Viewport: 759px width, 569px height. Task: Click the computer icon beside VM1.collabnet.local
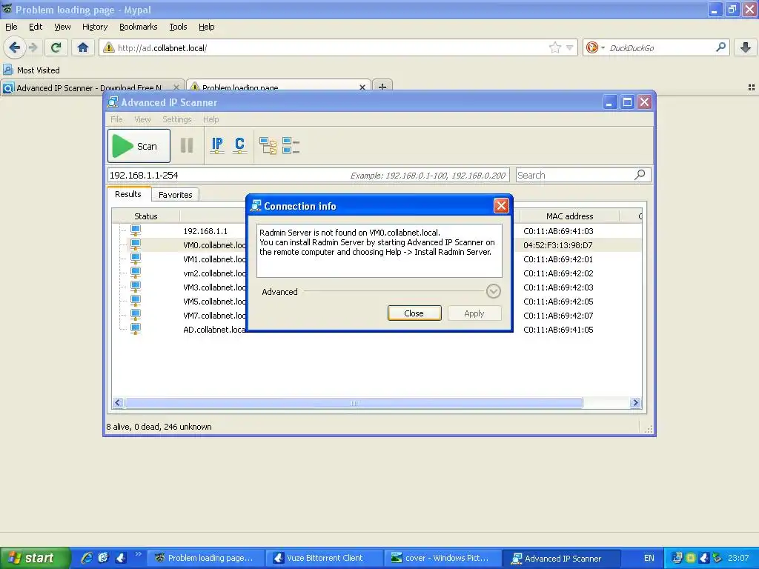click(136, 259)
